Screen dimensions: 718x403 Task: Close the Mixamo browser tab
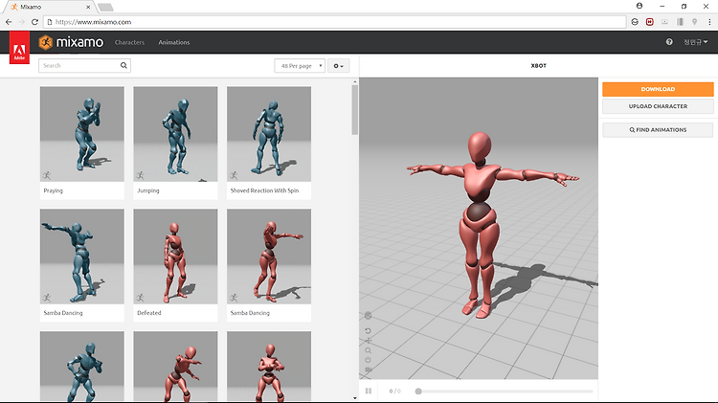coord(88,7)
